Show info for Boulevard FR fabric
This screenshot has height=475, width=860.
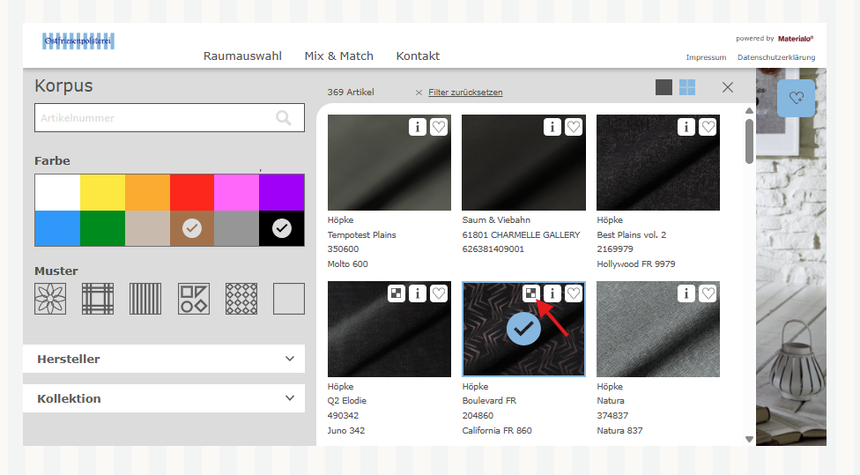(552, 293)
